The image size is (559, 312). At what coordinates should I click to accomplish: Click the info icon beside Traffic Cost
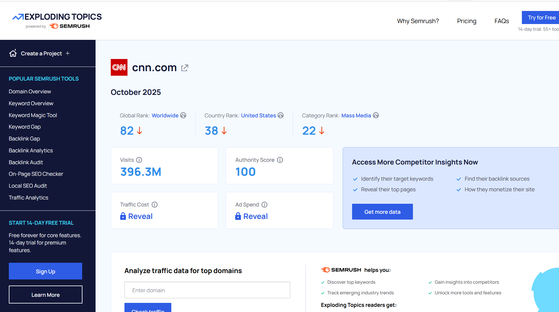(x=155, y=205)
